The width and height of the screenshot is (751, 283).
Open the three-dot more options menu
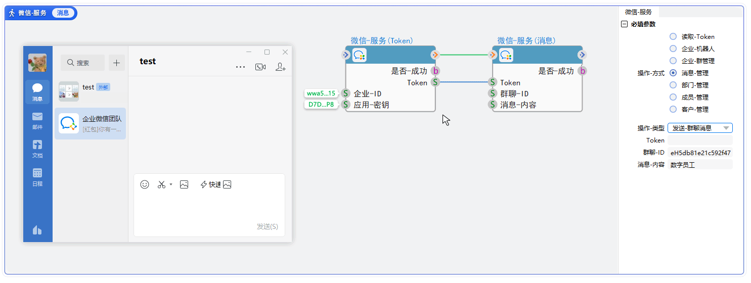point(241,67)
